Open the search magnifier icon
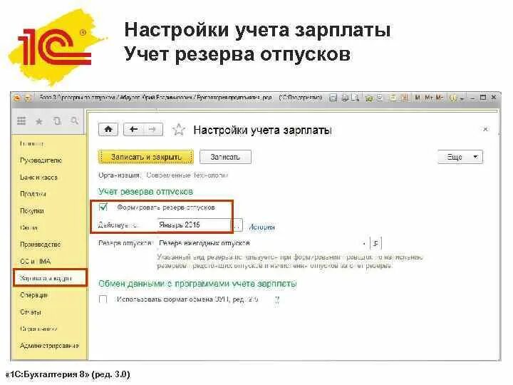 pos(75,120)
